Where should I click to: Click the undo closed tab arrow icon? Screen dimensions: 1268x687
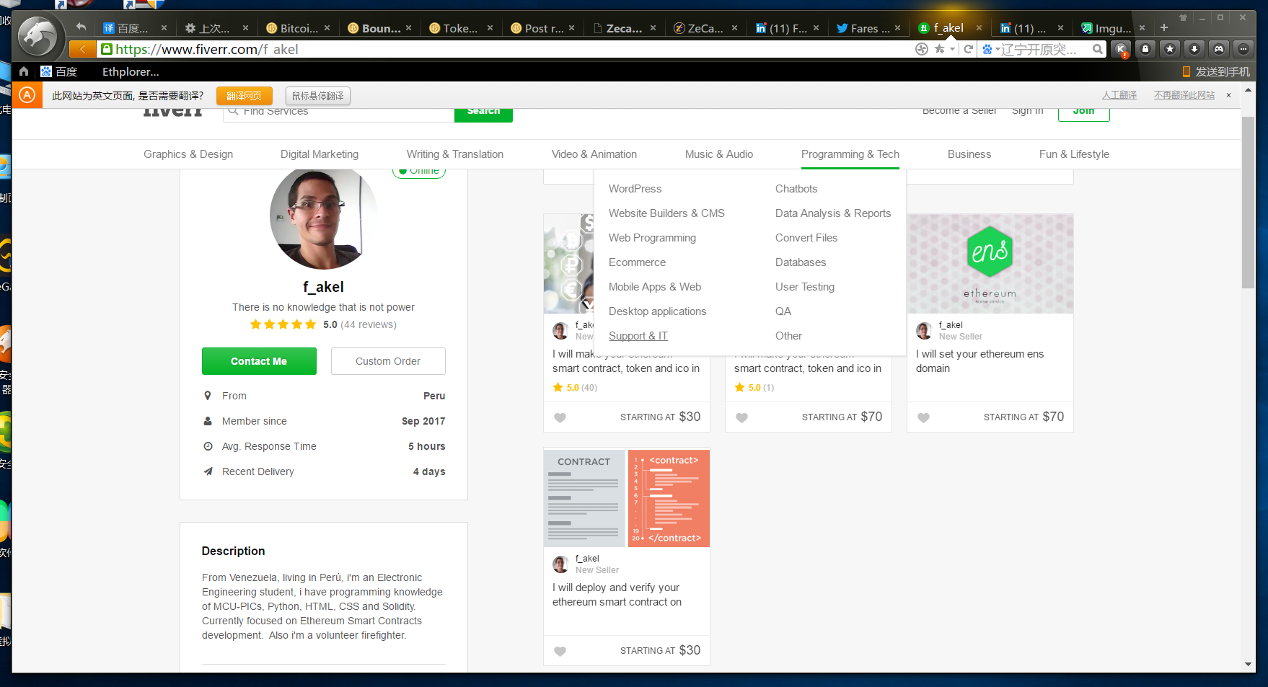[81, 27]
